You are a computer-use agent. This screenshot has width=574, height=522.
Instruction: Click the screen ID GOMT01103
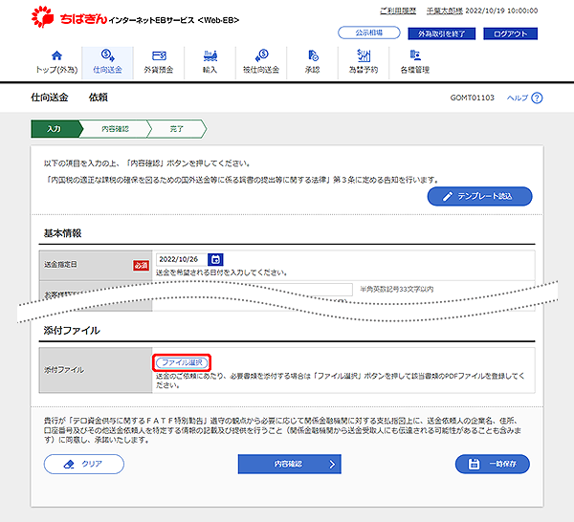click(472, 98)
